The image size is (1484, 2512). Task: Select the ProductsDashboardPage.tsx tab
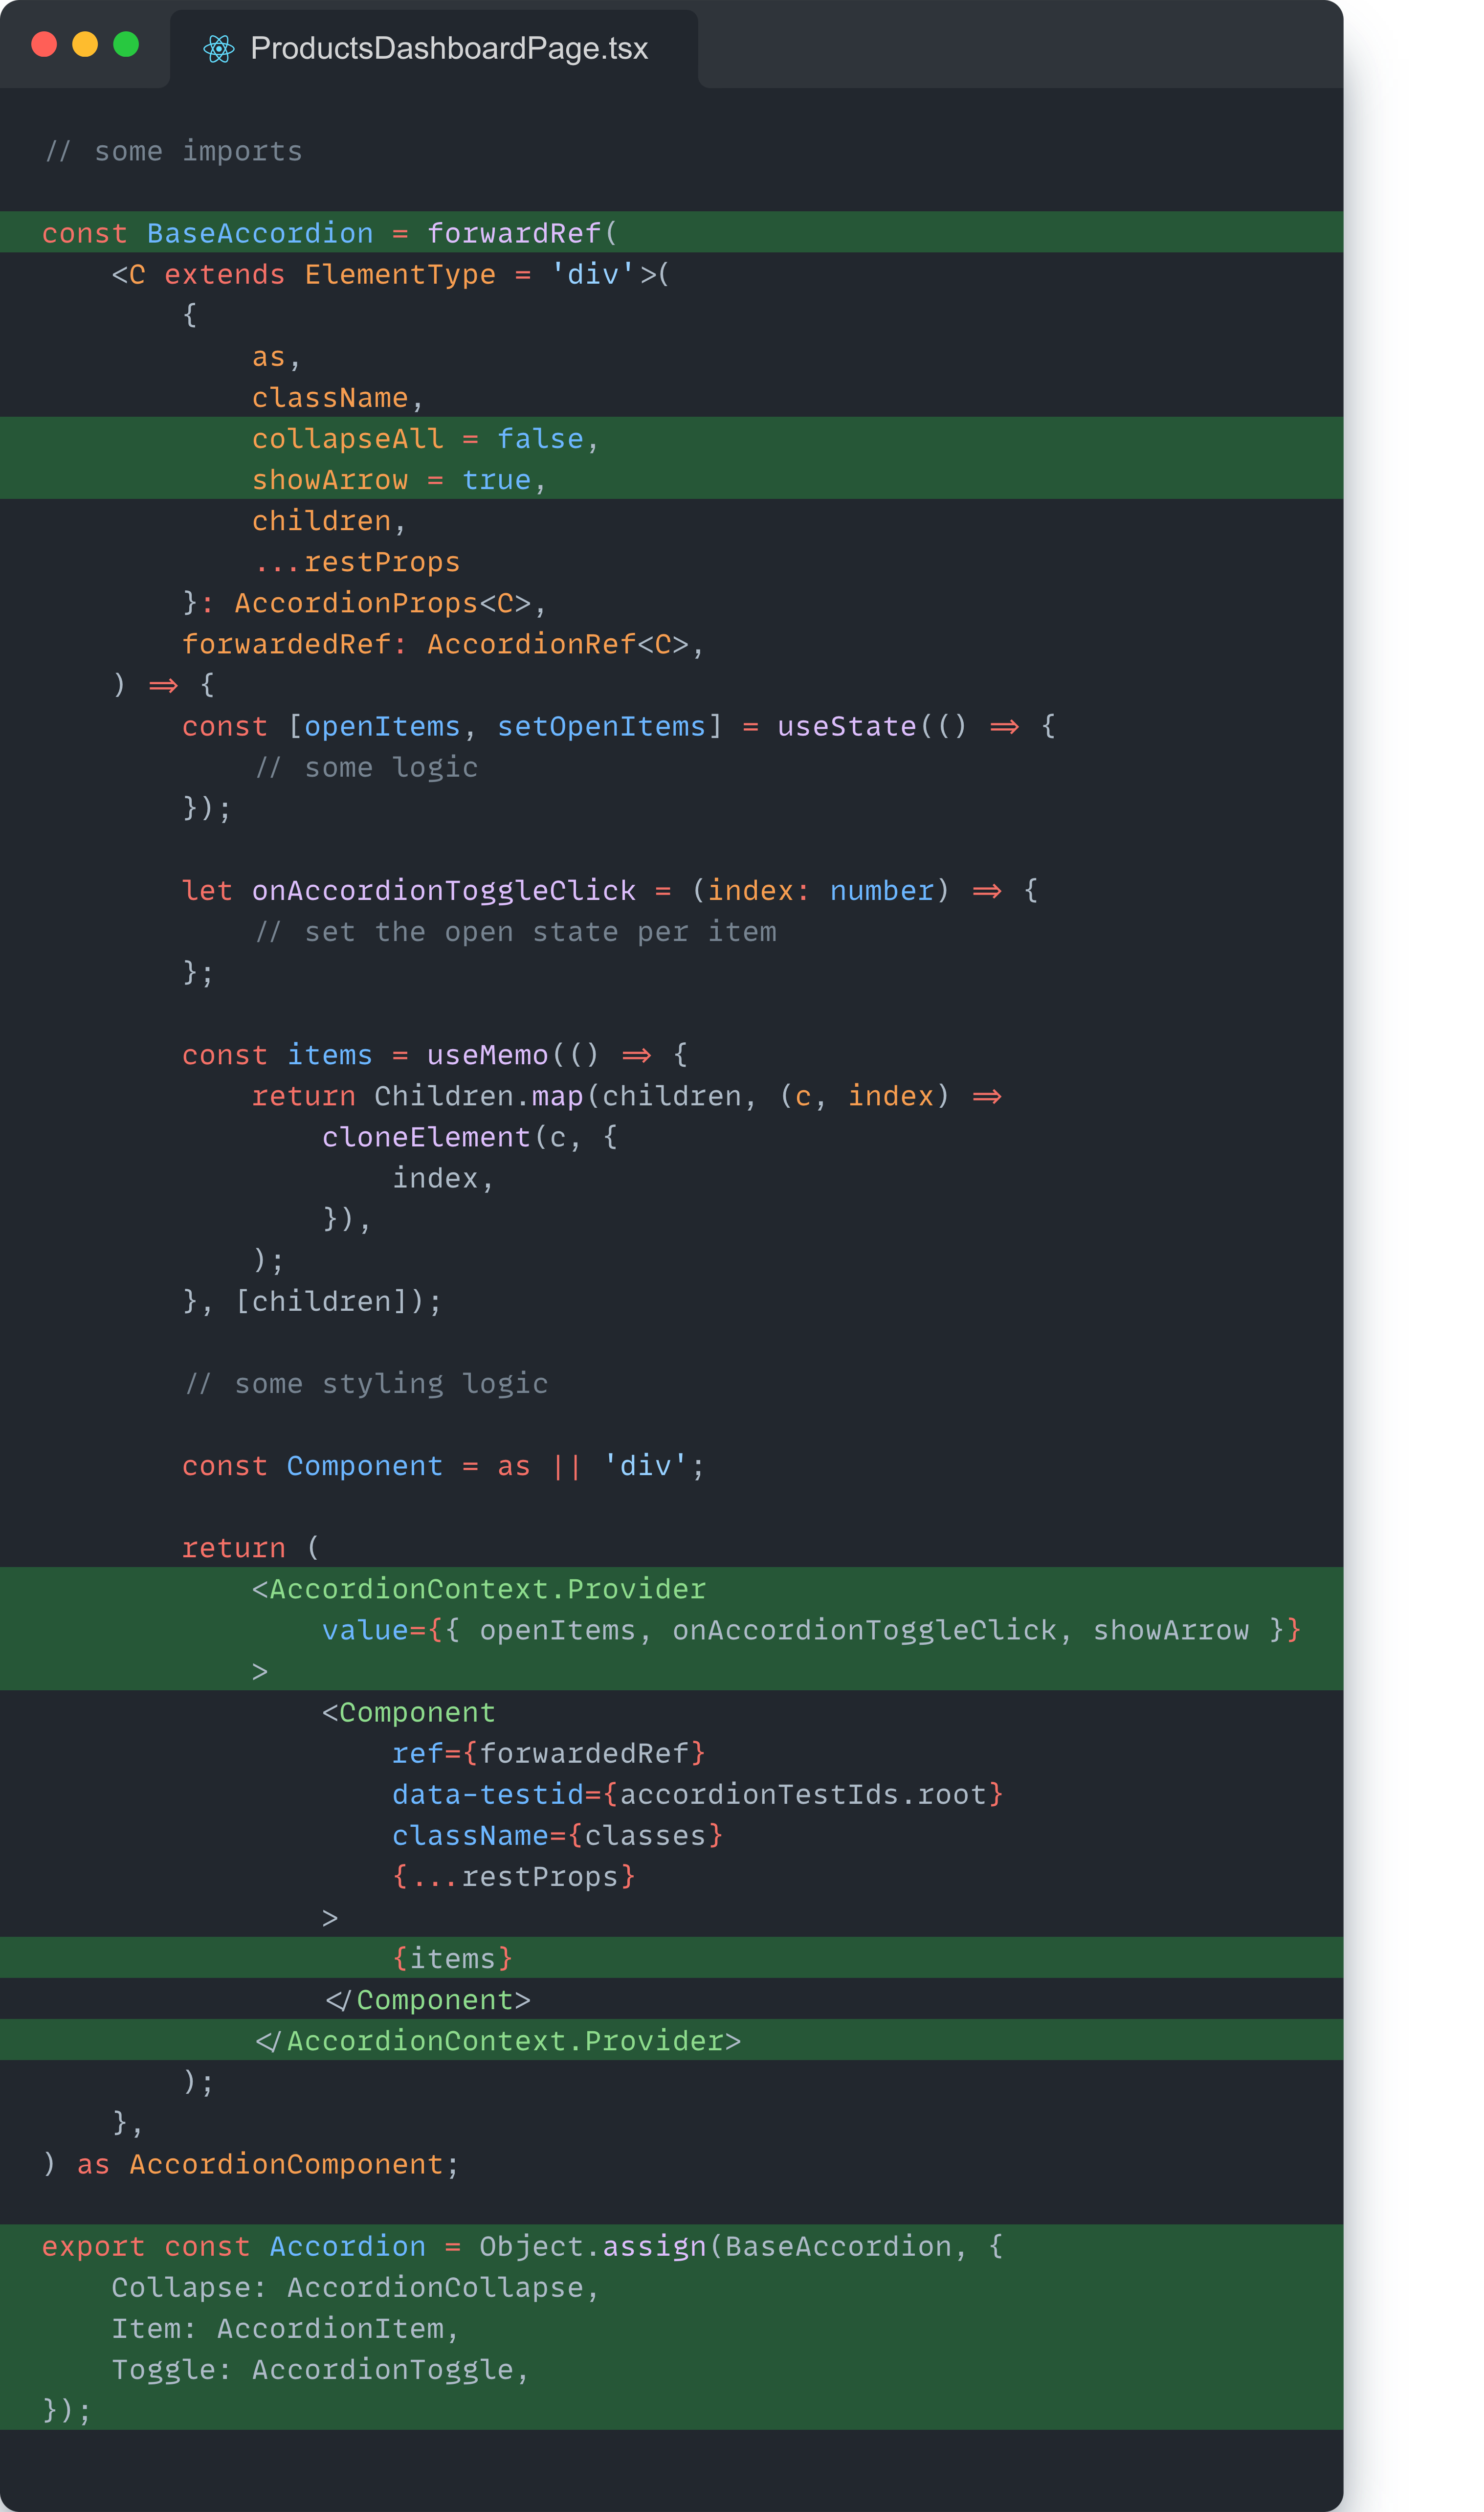pyautogui.click(x=434, y=48)
